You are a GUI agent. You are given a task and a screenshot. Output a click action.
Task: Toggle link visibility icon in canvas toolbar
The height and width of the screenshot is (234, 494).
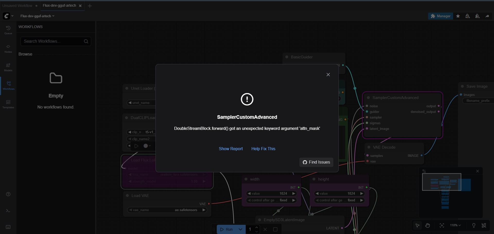[x=484, y=226]
